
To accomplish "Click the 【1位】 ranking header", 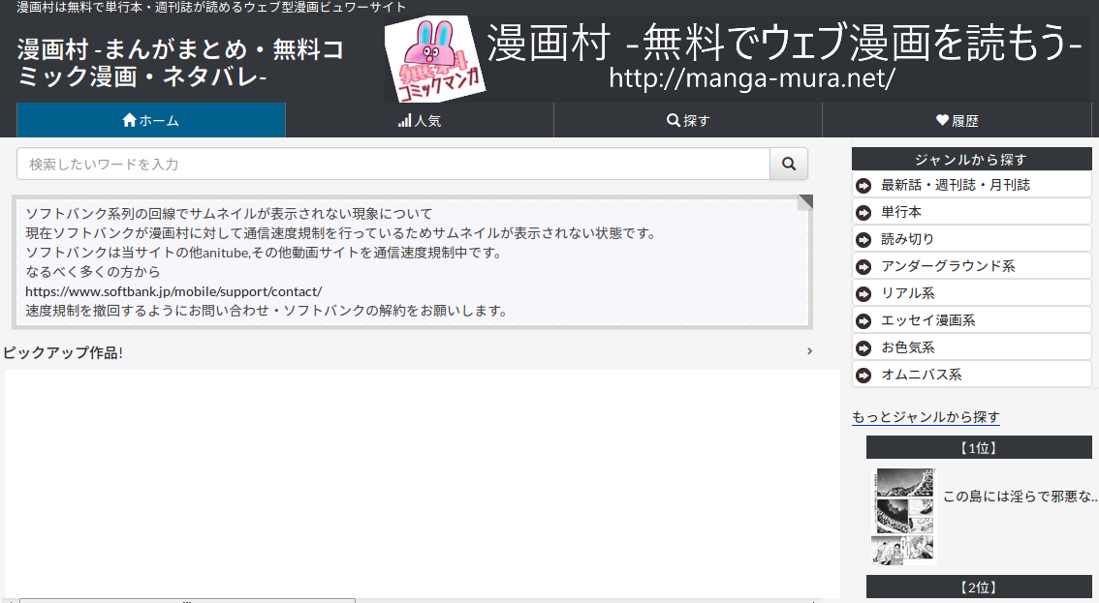I will [979, 447].
